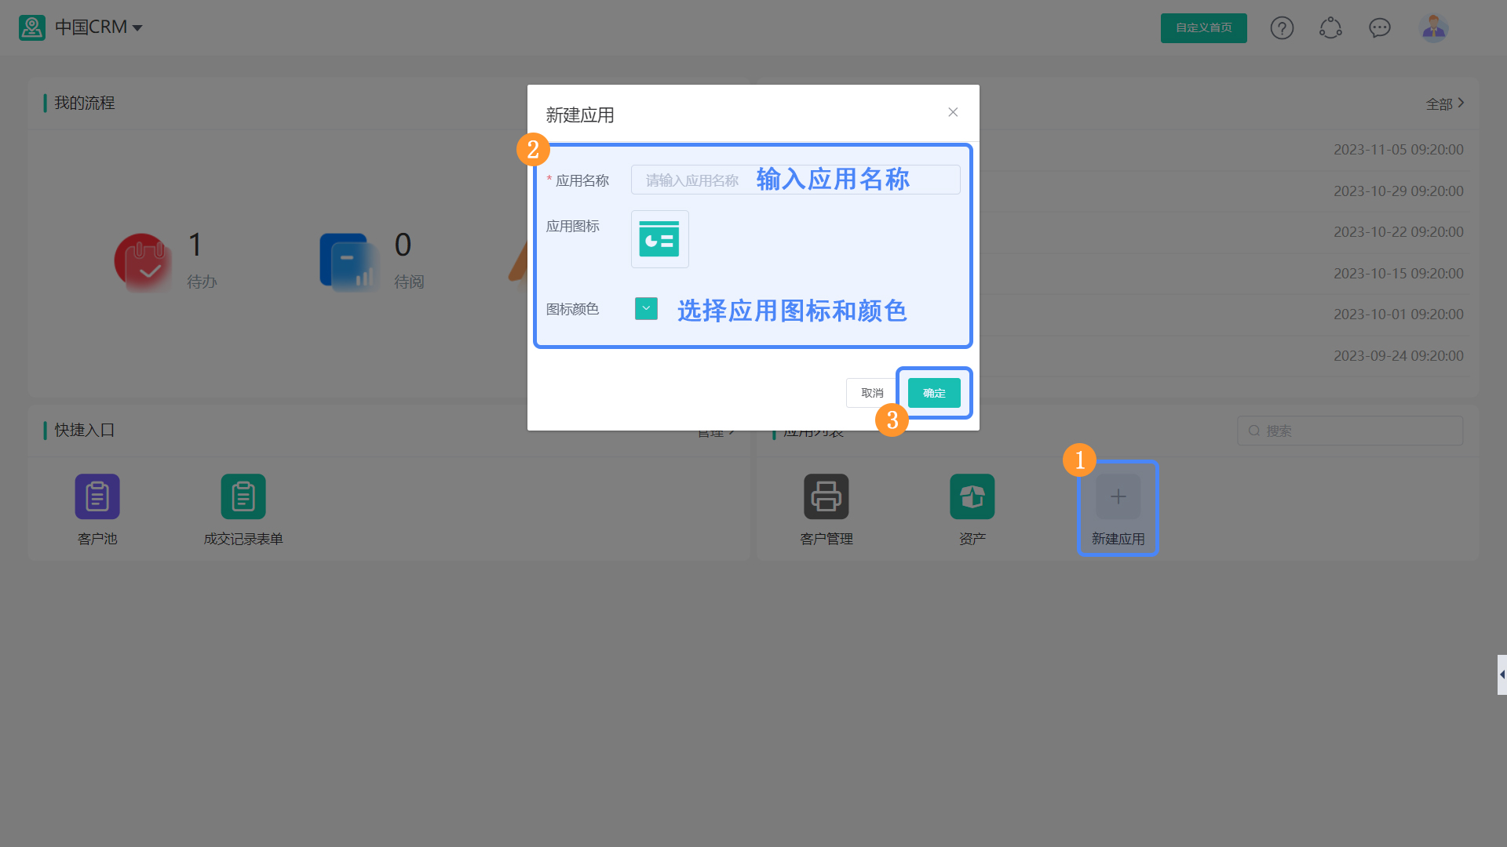Expand the side panel arrow at right edge
The width and height of the screenshot is (1507, 847).
coord(1502,674)
